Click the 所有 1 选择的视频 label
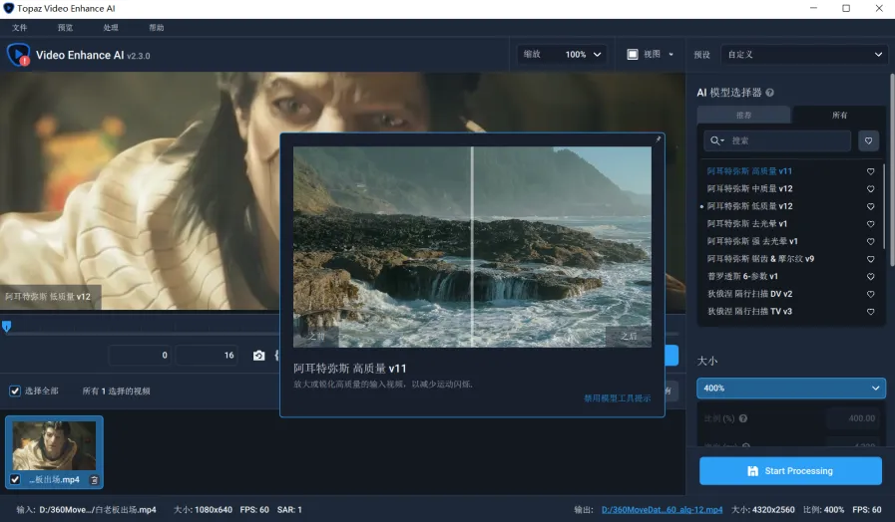This screenshot has height=522, width=895. tap(117, 391)
